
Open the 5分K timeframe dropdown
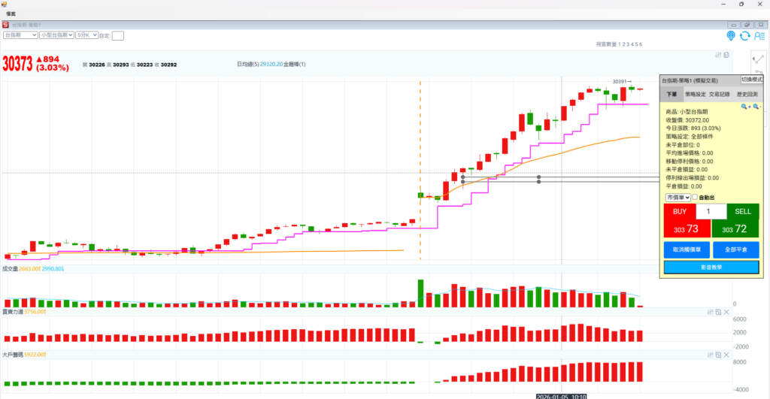[x=86, y=35]
